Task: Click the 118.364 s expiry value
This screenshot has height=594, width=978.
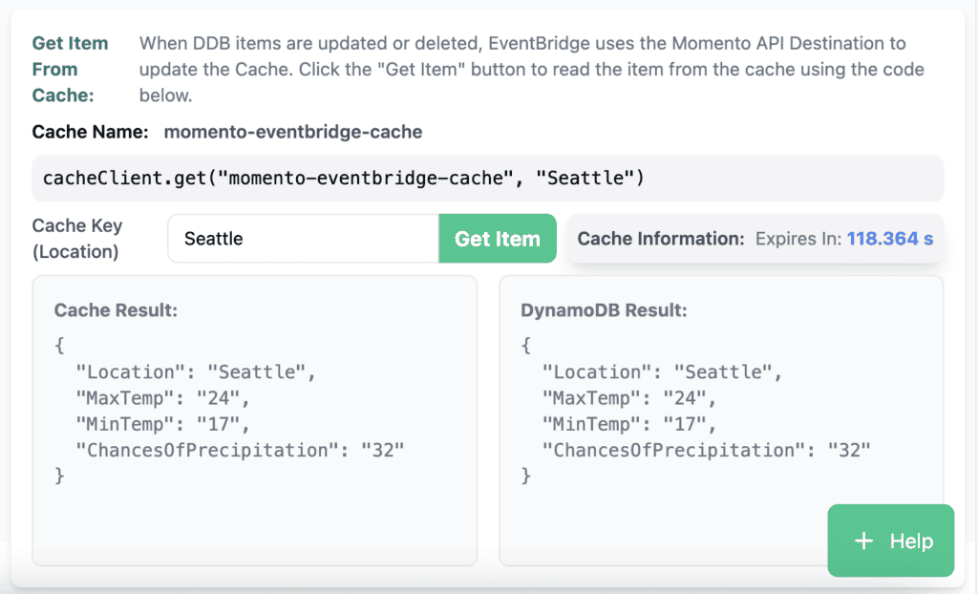Action: tap(890, 239)
